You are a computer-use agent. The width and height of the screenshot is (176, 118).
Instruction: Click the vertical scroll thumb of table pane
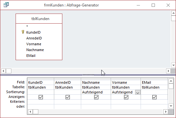point(173,18)
